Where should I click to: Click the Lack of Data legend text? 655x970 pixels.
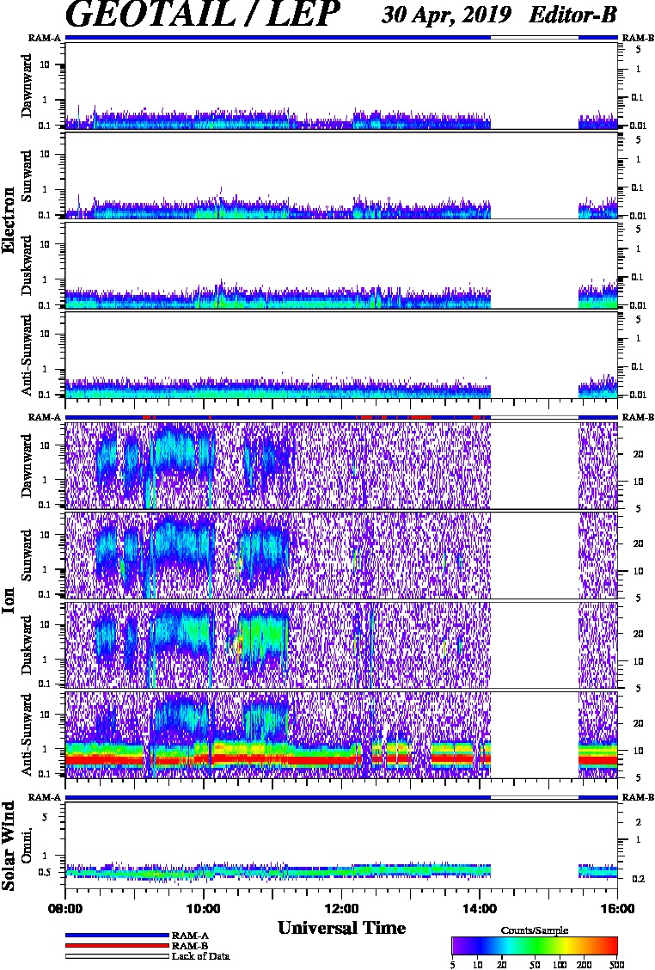coord(200,955)
